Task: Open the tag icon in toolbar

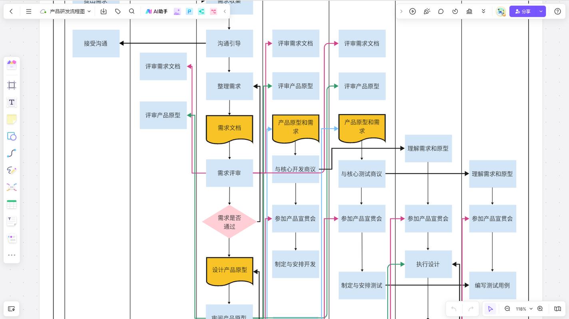Action: click(118, 12)
